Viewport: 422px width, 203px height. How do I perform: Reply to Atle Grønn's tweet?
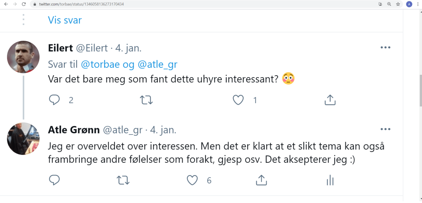(x=54, y=180)
